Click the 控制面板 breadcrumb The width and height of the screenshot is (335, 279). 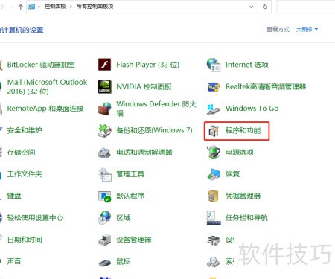point(55,7)
